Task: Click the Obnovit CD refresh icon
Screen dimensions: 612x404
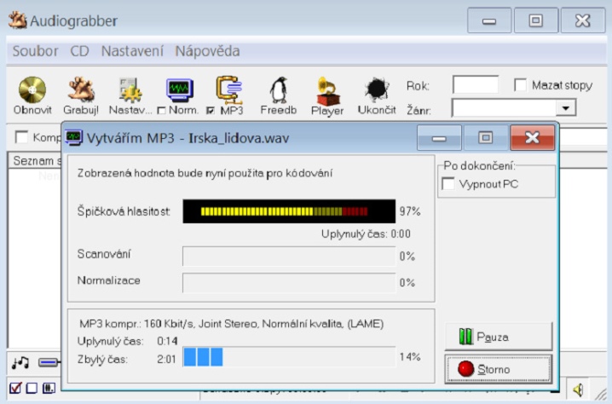Action: click(x=32, y=89)
